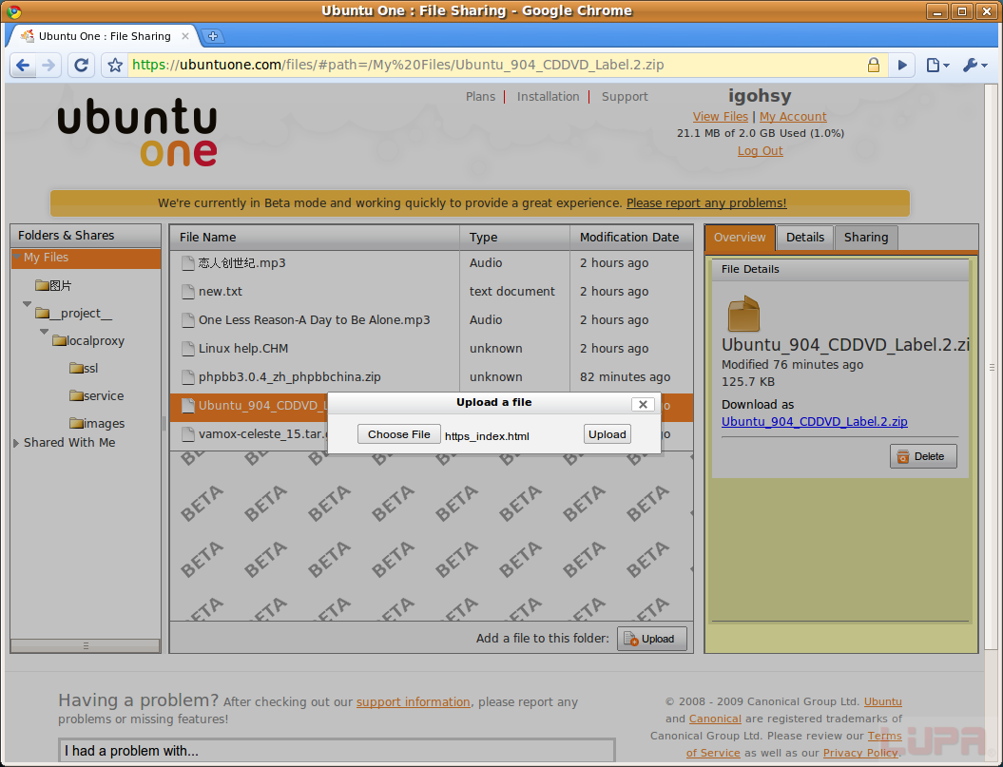Sort by Modification Date column header
1003x767 pixels.
click(631, 238)
